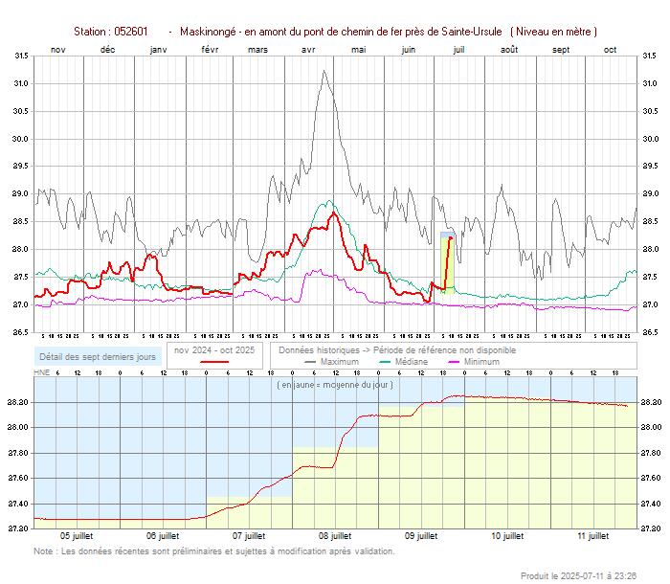
Task: Click the red line swatch under 'nov 2024 - oct 2025'
Action: [x=214, y=362]
